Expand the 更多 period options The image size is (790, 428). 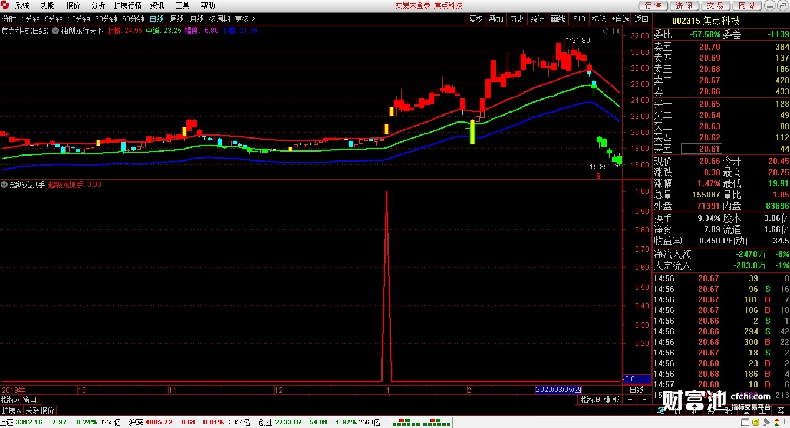[x=245, y=19]
